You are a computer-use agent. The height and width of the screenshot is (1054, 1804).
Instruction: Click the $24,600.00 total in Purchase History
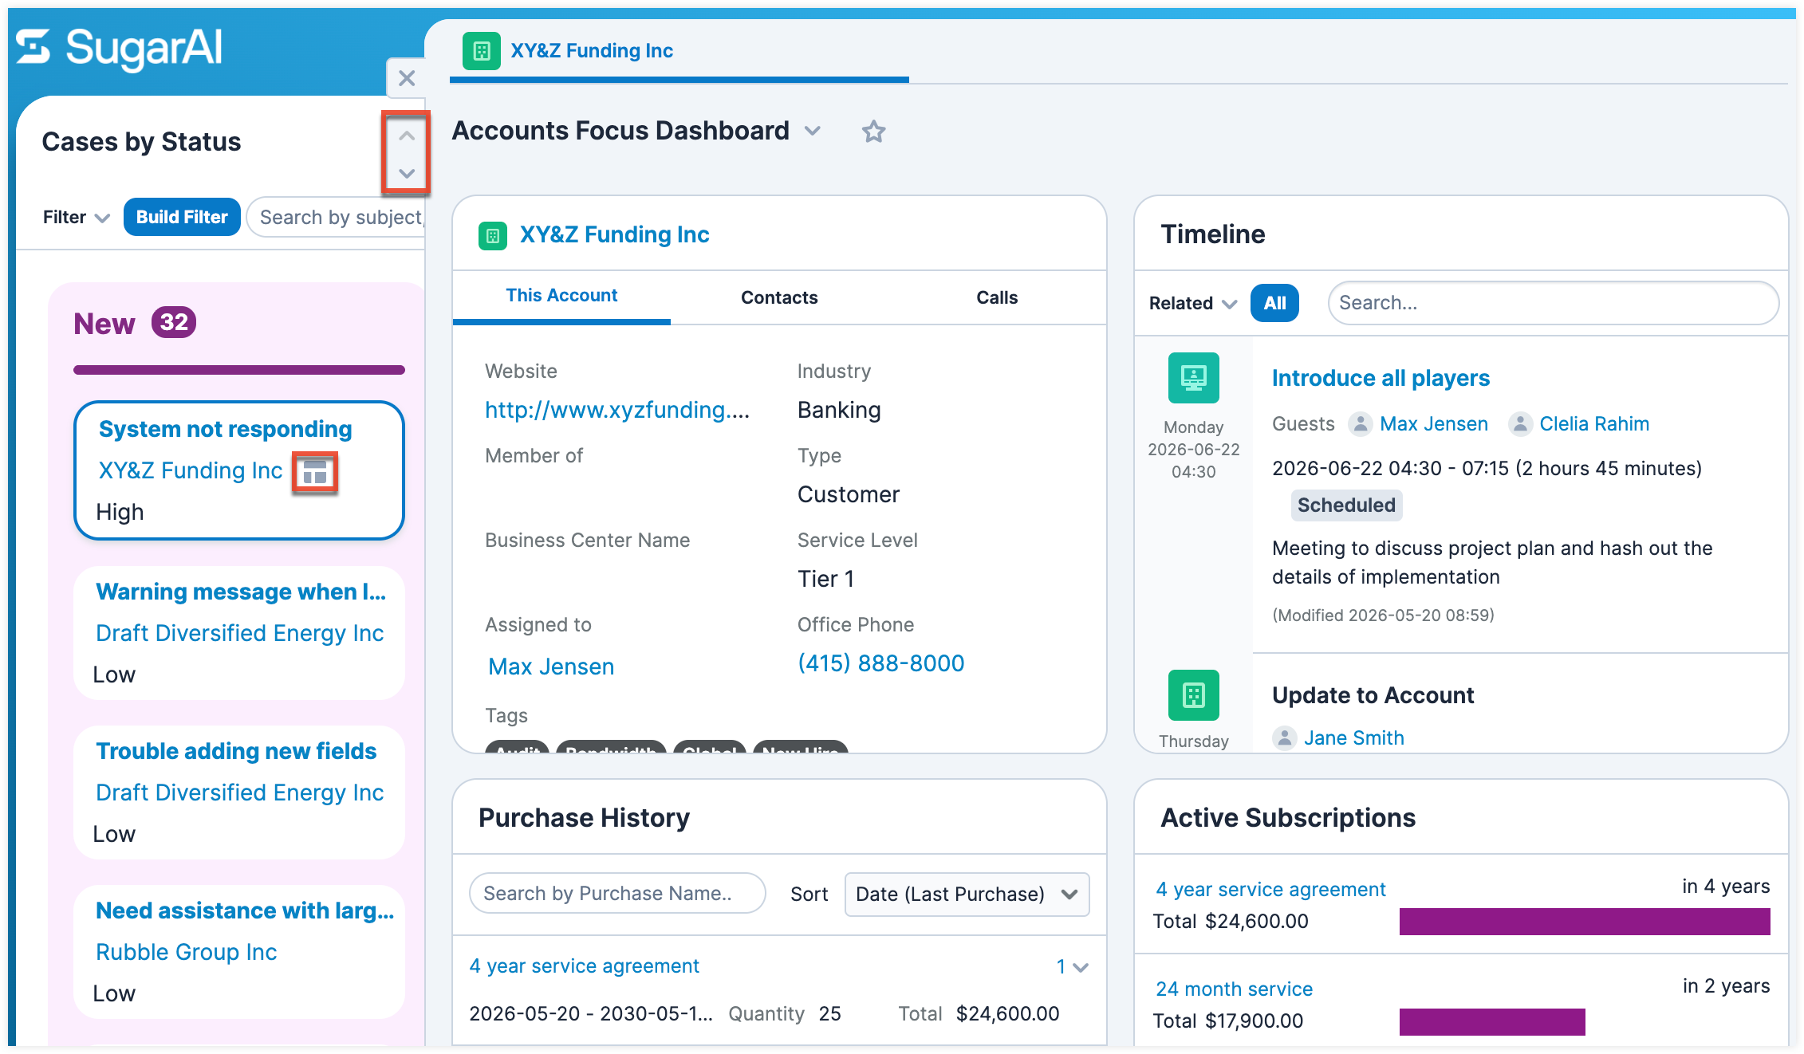(1008, 1014)
